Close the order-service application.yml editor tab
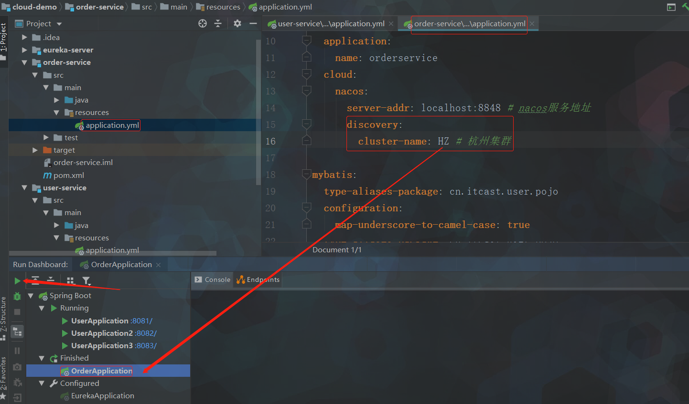689x404 pixels. point(532,24)
